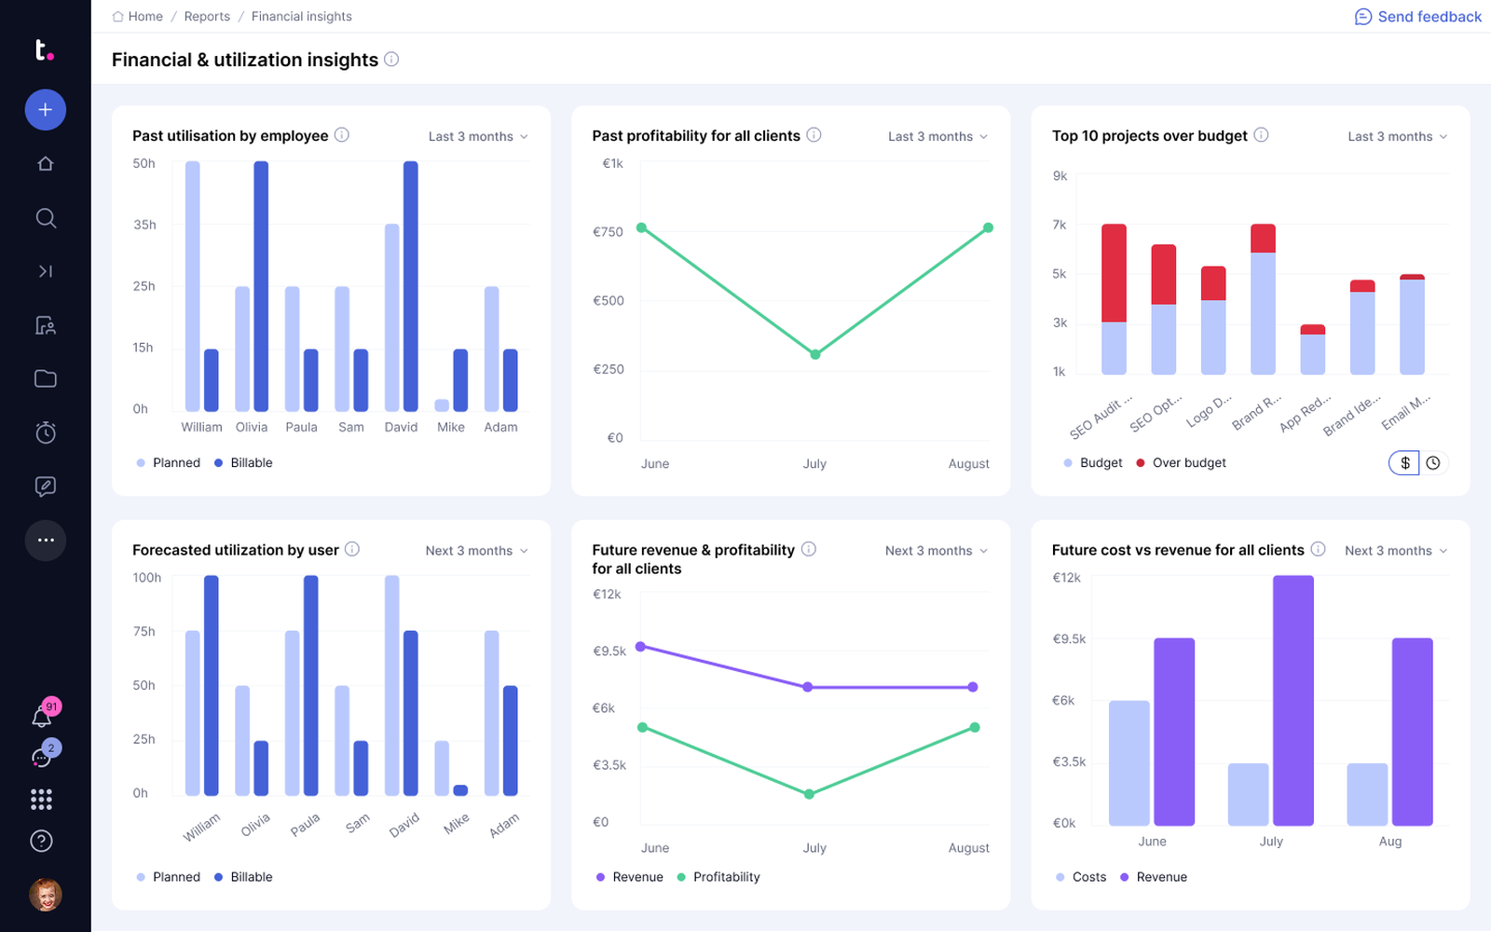This screenshot has width=1491, height=932.
Task: Expand Last 3 months for past profitability
Action: pyautogui.click(x=937, y=137)
